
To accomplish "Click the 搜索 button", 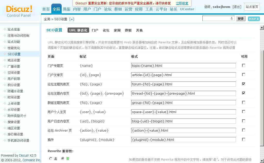I will click(241, 19).
